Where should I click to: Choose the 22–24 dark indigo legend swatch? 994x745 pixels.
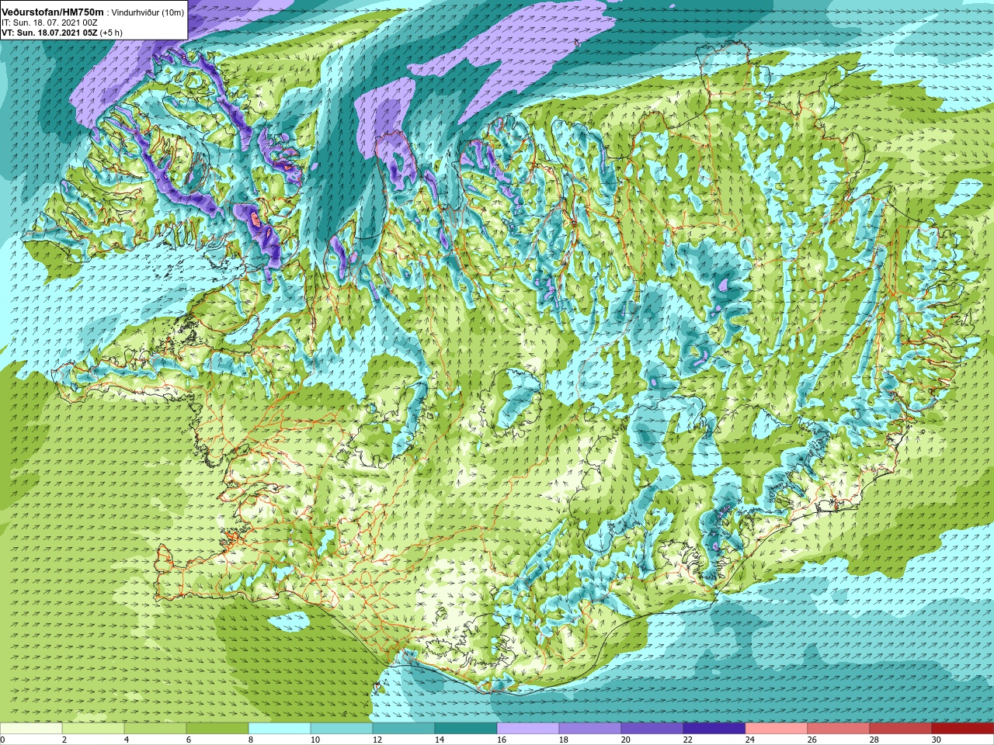click(714, 729)
